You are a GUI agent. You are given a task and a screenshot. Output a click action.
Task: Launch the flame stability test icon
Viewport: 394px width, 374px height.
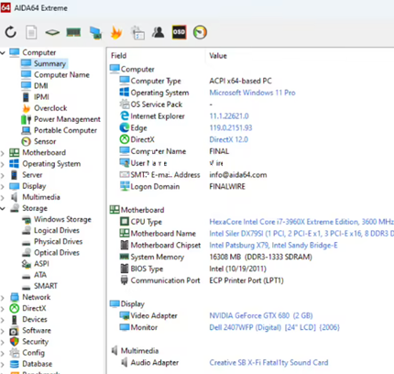click(116, 32)
